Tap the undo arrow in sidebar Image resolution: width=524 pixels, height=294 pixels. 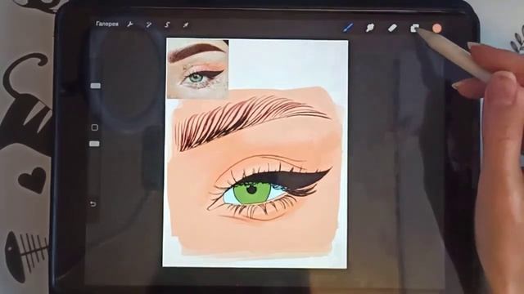coord(93,203)
